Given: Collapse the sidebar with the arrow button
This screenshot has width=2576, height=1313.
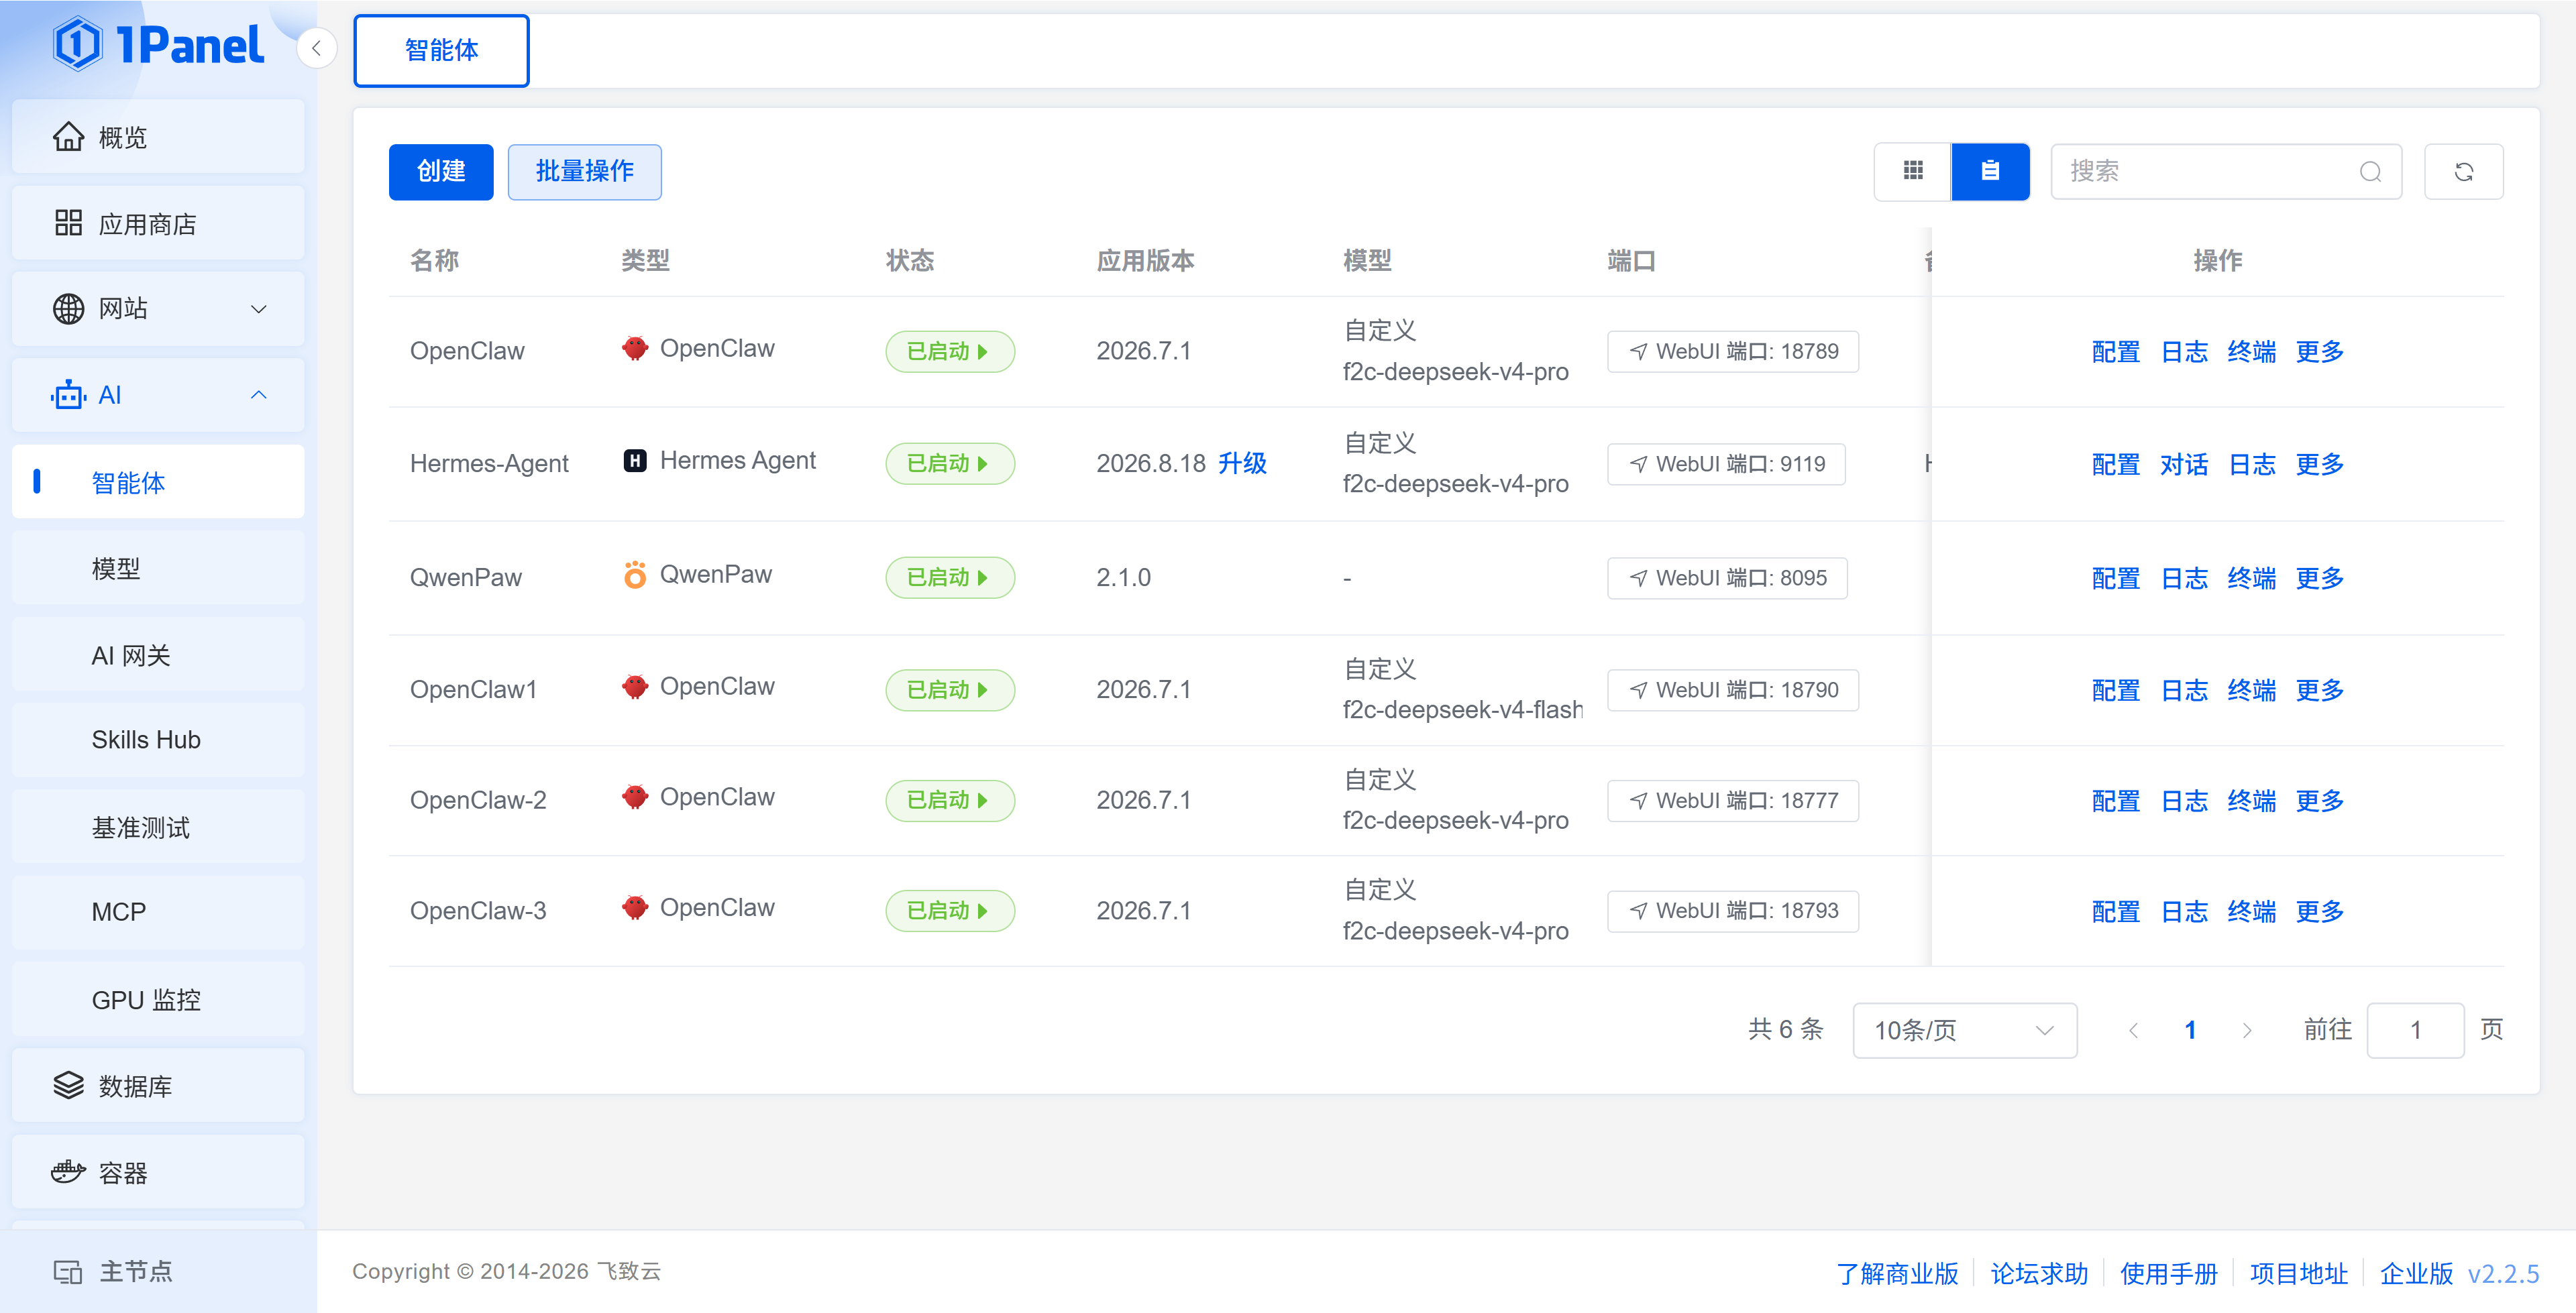Looking at the screenshot, I should (x=316, y=48).
